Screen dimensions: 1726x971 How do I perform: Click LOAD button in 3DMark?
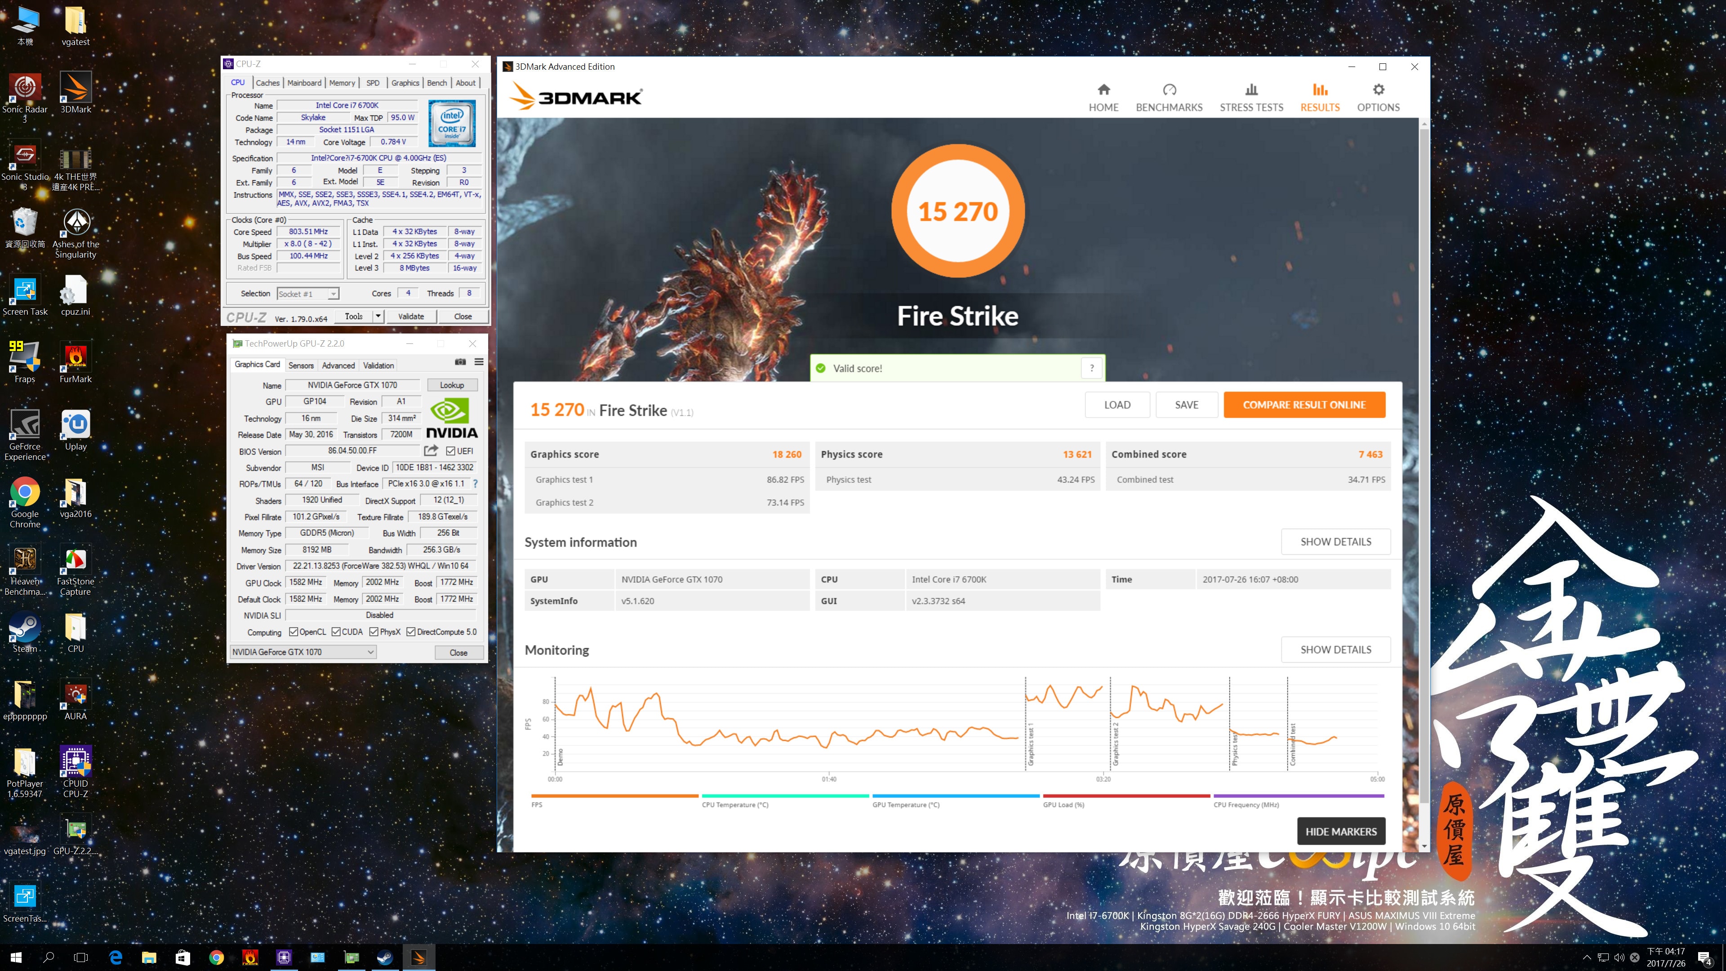[1117, 405]
